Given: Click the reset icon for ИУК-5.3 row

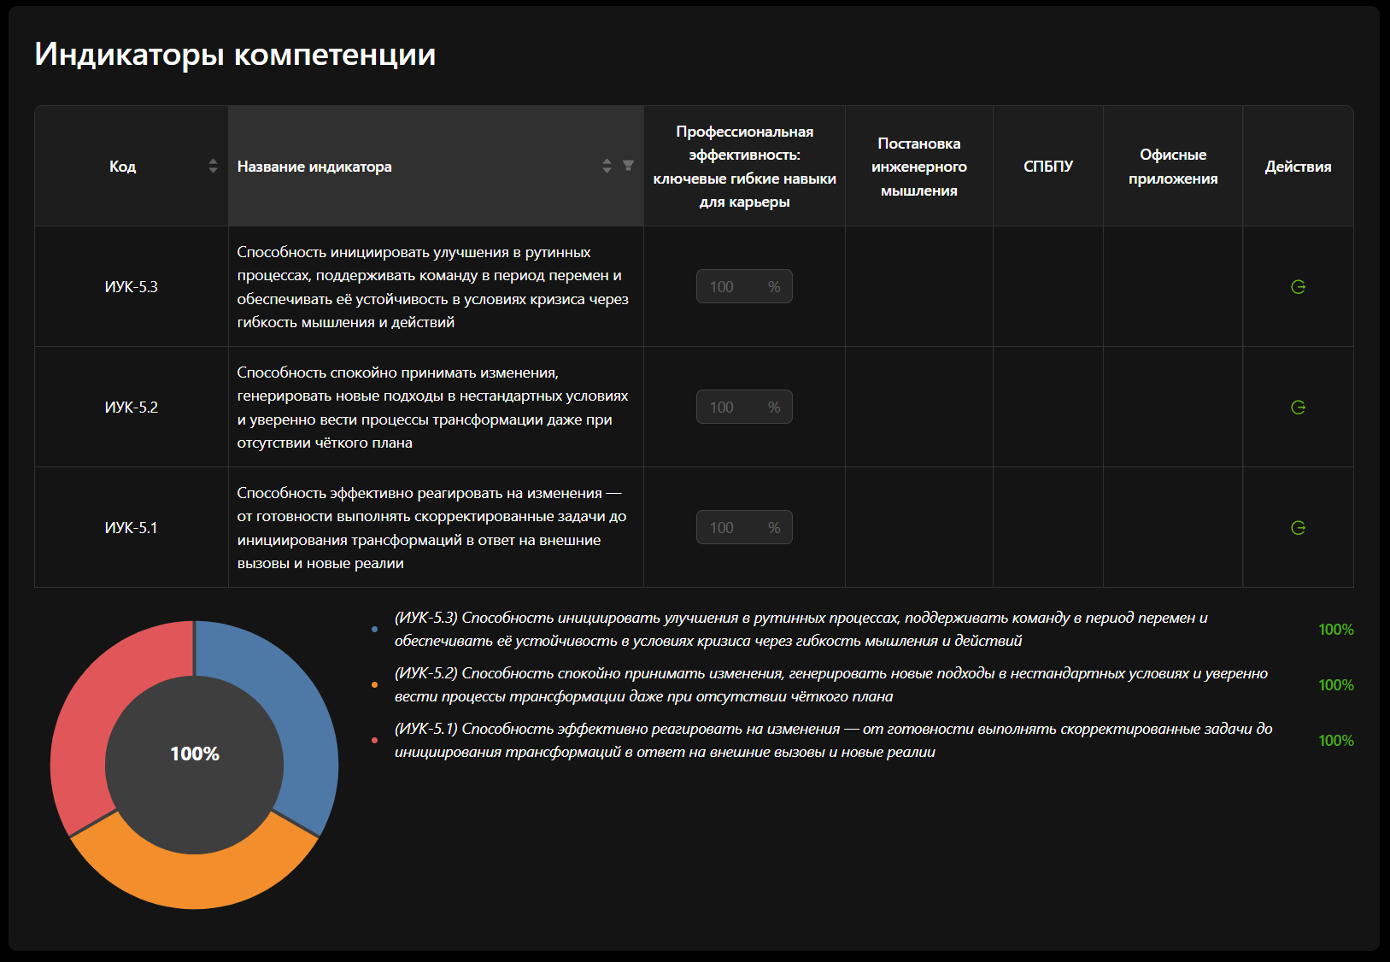Looking at the screenshot, I should point(1298,287).
